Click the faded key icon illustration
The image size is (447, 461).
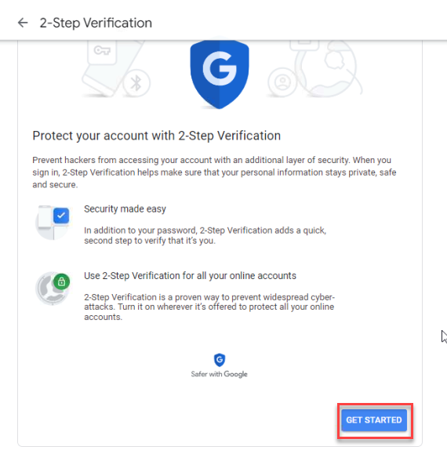point(102,52)
